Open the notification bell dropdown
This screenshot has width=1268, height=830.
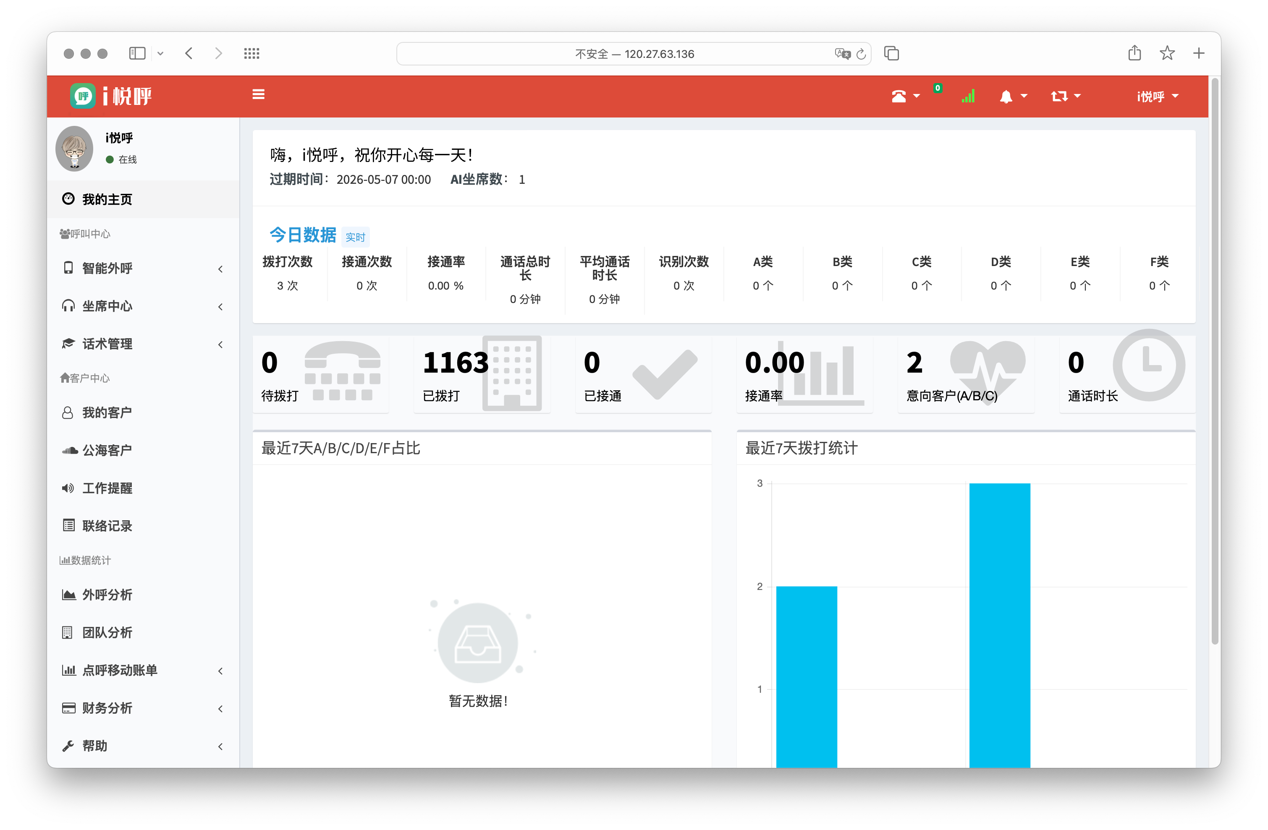coord(1006,97)
